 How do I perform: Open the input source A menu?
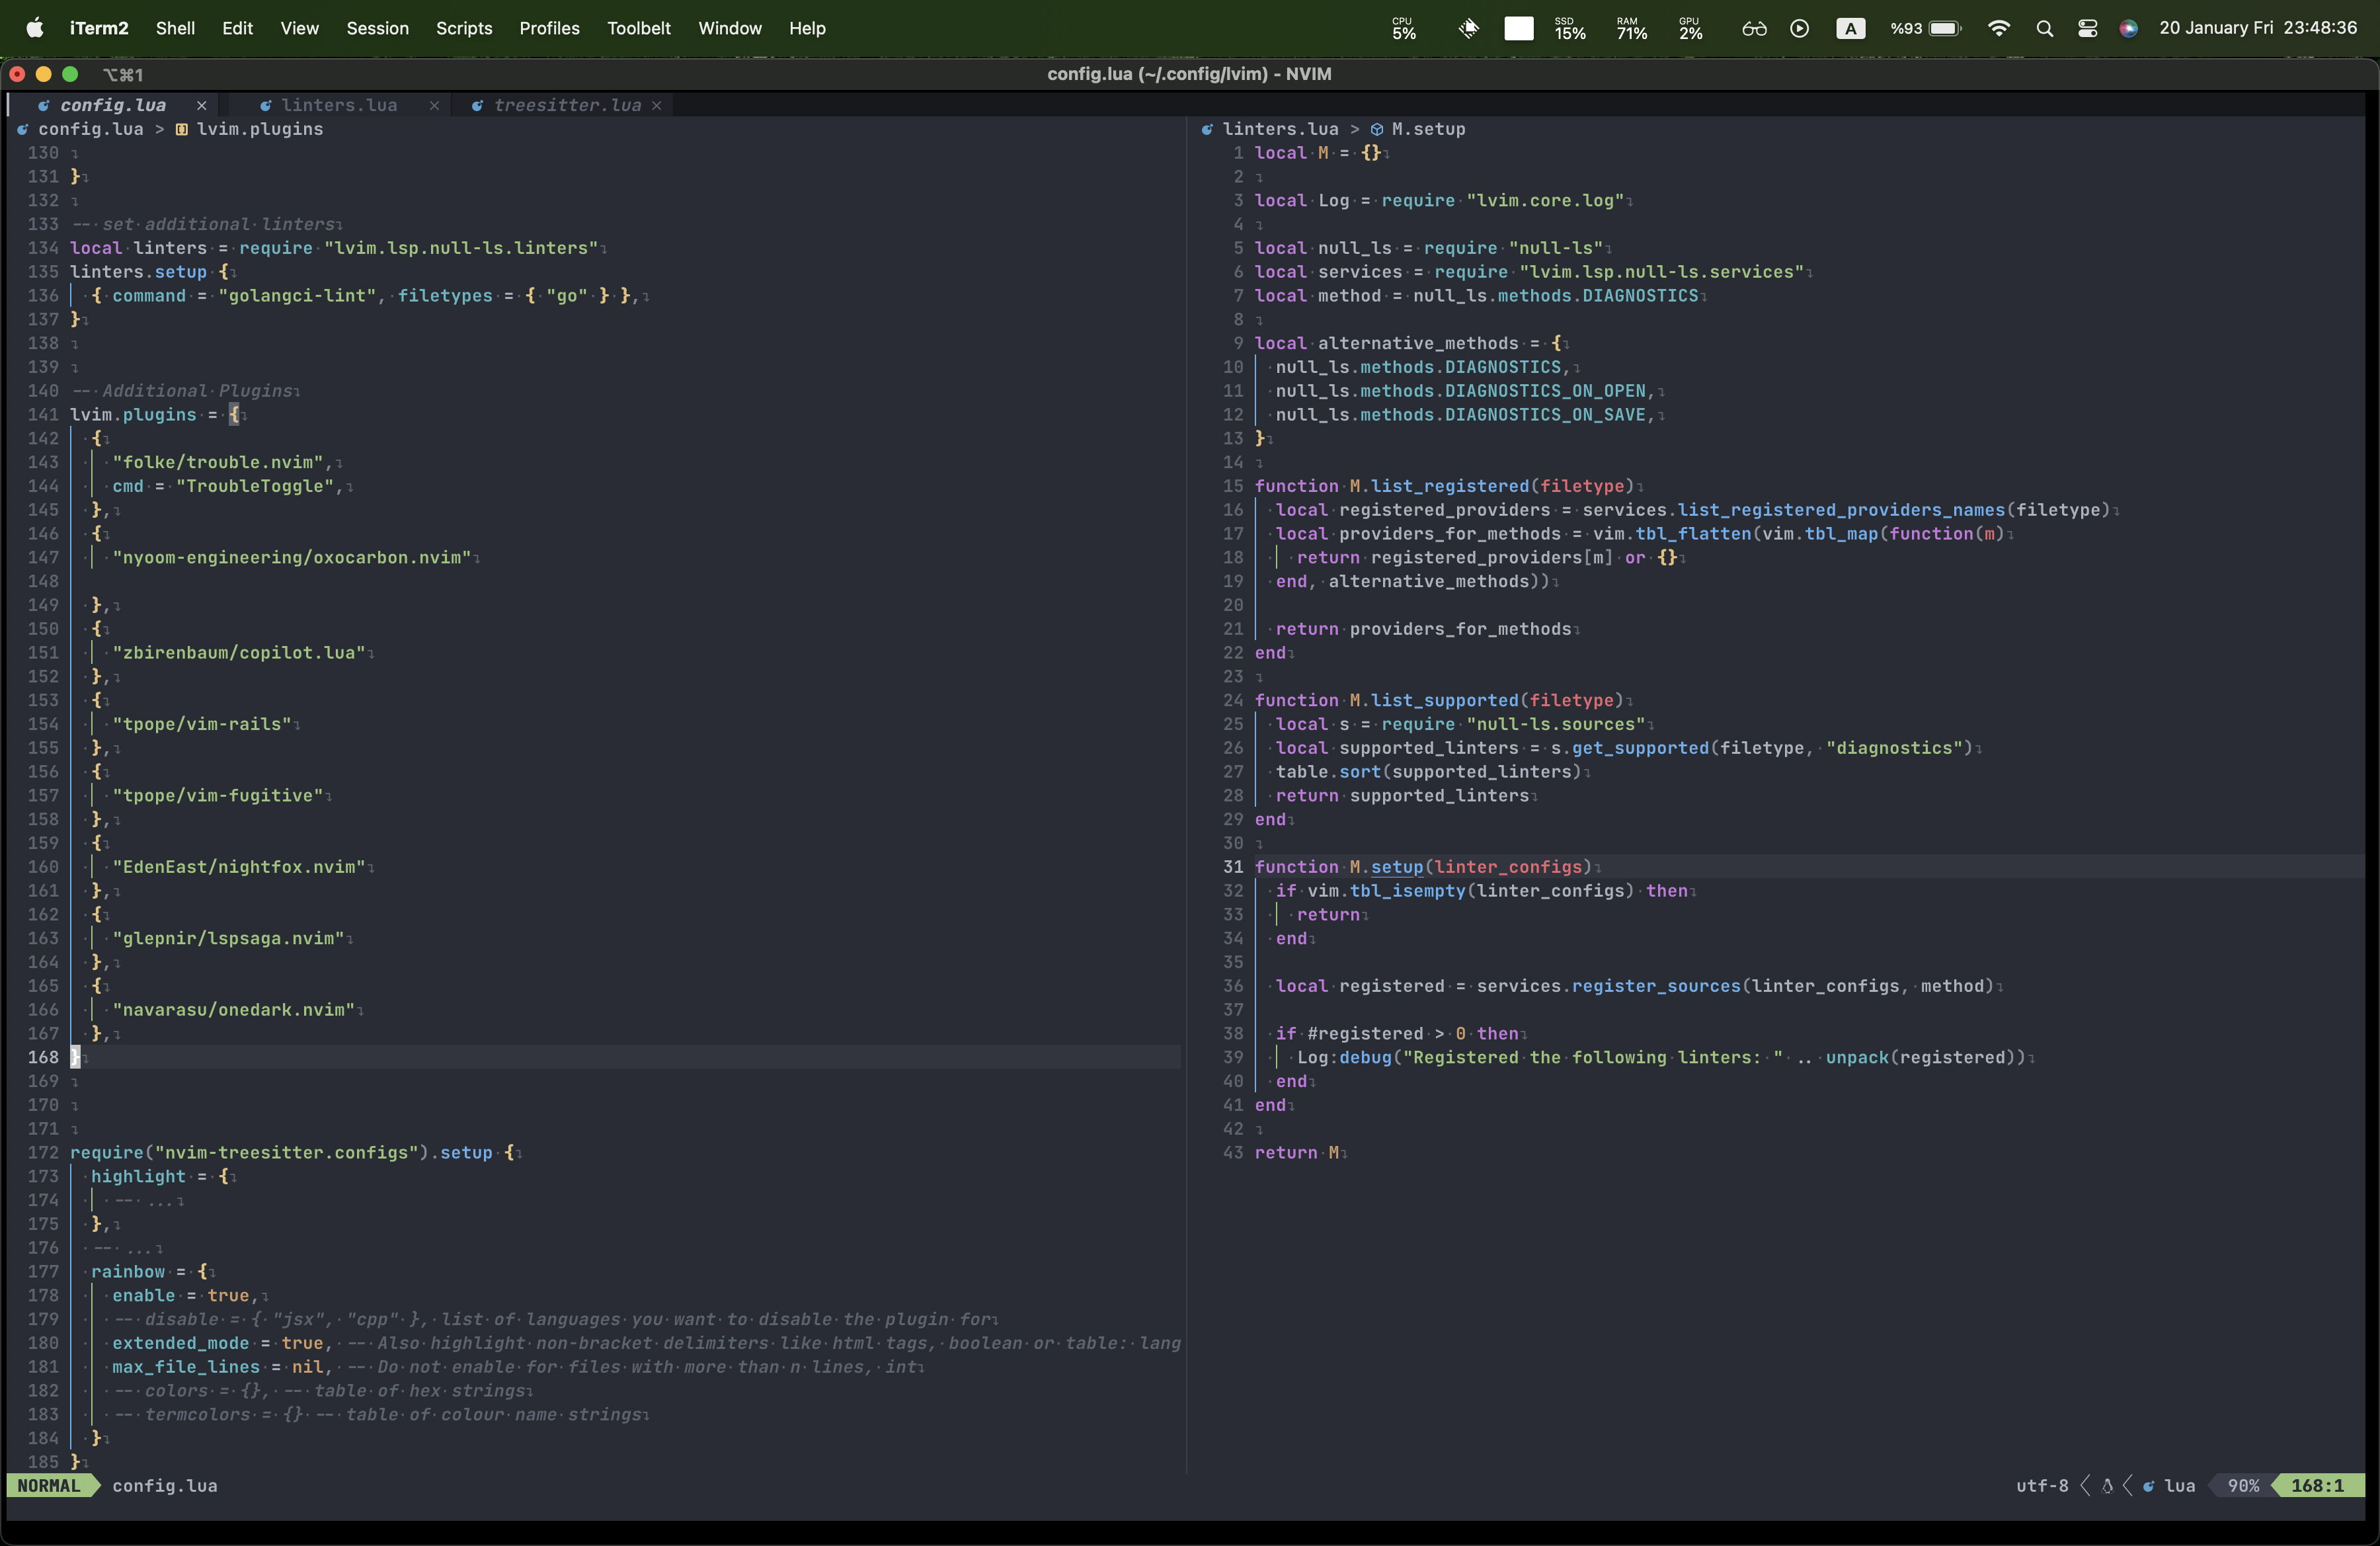tap(1850, 28)
